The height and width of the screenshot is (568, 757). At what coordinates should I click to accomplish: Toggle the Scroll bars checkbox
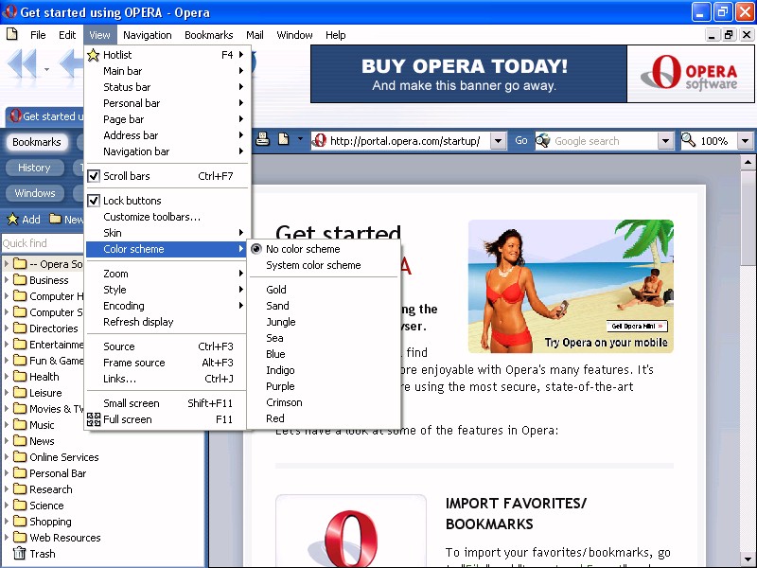(94, 176)
